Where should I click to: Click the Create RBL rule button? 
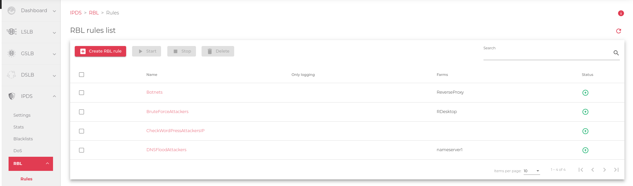100,51
